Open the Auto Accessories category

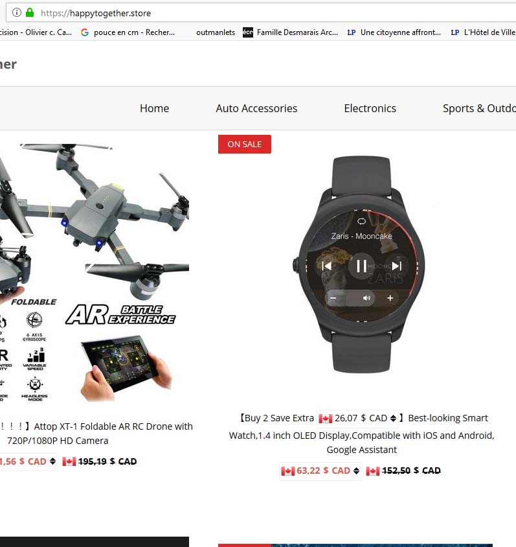[x=256, y=108]
